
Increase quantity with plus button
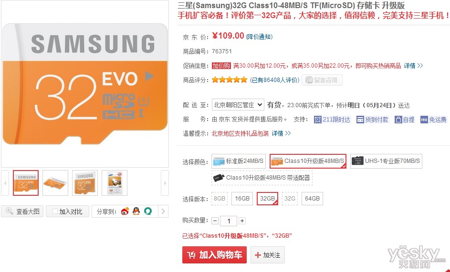242,221
